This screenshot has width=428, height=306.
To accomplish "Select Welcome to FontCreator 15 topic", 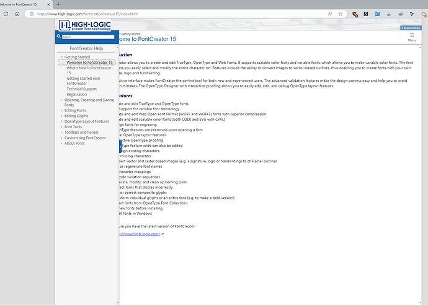I will click(89, 63).
